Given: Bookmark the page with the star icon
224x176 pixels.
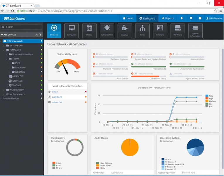Looking at the screenshot, I should [x=215, y=11].
